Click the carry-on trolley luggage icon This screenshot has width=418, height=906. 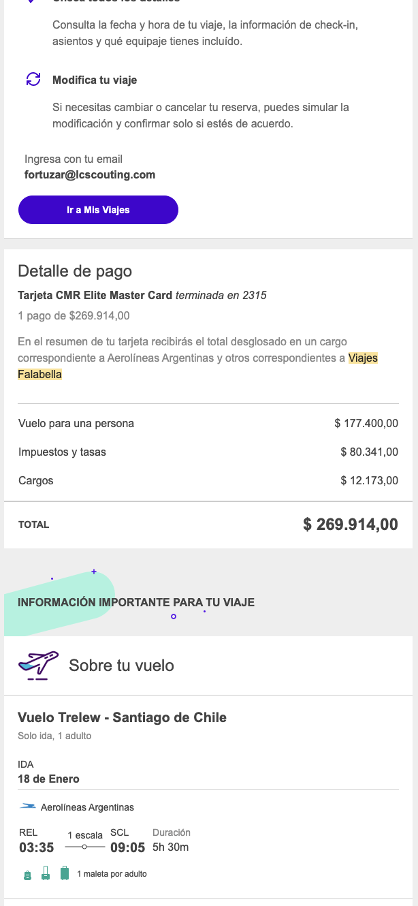[x=46, y=873]
